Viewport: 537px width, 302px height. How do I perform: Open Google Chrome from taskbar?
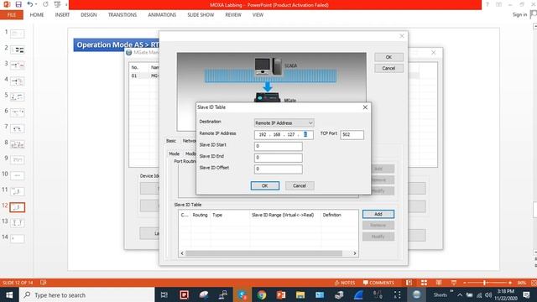click(262, 294)
